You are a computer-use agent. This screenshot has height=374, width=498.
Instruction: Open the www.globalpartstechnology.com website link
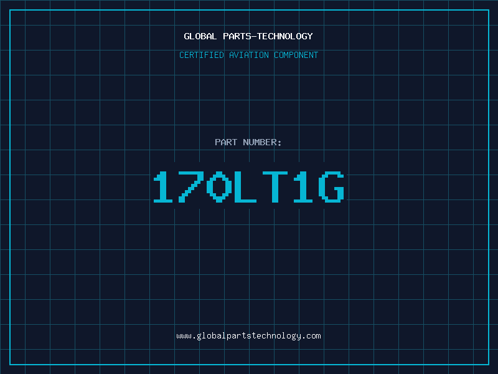click(x=248, y=336)
